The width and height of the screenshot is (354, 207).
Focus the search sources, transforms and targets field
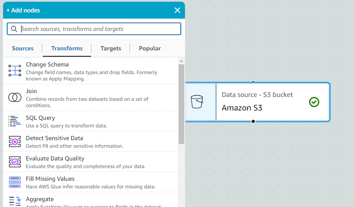[94, 29]
